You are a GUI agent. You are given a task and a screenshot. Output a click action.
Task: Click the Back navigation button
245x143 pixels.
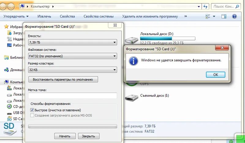[3, 6]
